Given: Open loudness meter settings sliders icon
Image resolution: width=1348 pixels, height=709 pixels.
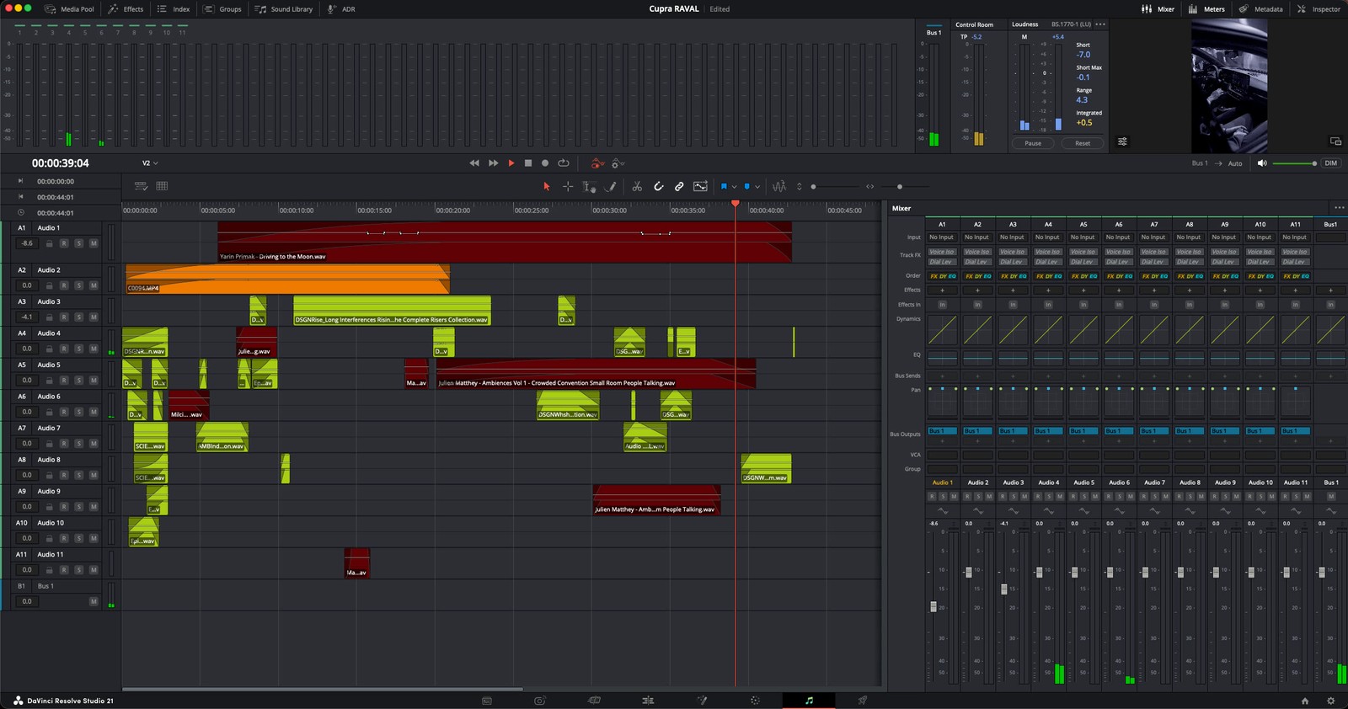Looking at the screenshot, I should pyautogui.click(x=1122, y=141).
